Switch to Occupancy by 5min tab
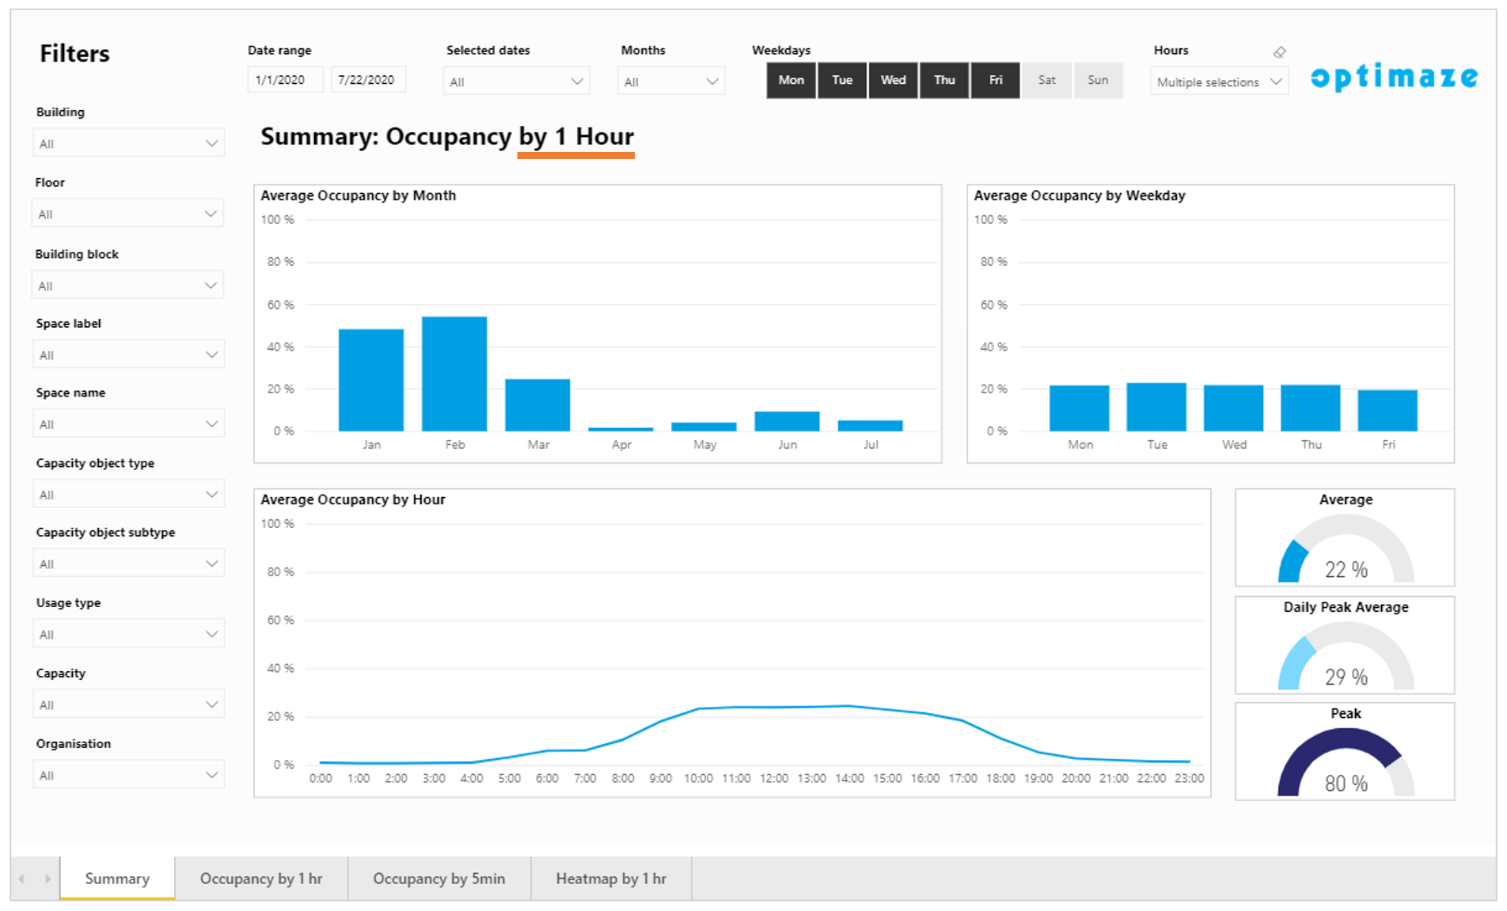Screen dimensions: 1507x911 pos(438,879)
